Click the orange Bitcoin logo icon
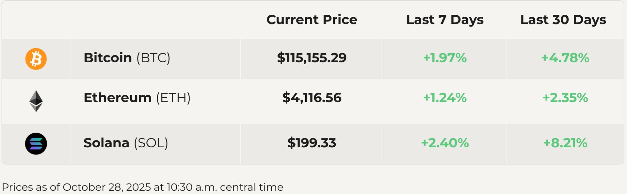The image size is (627, 194). coord(36,59)
